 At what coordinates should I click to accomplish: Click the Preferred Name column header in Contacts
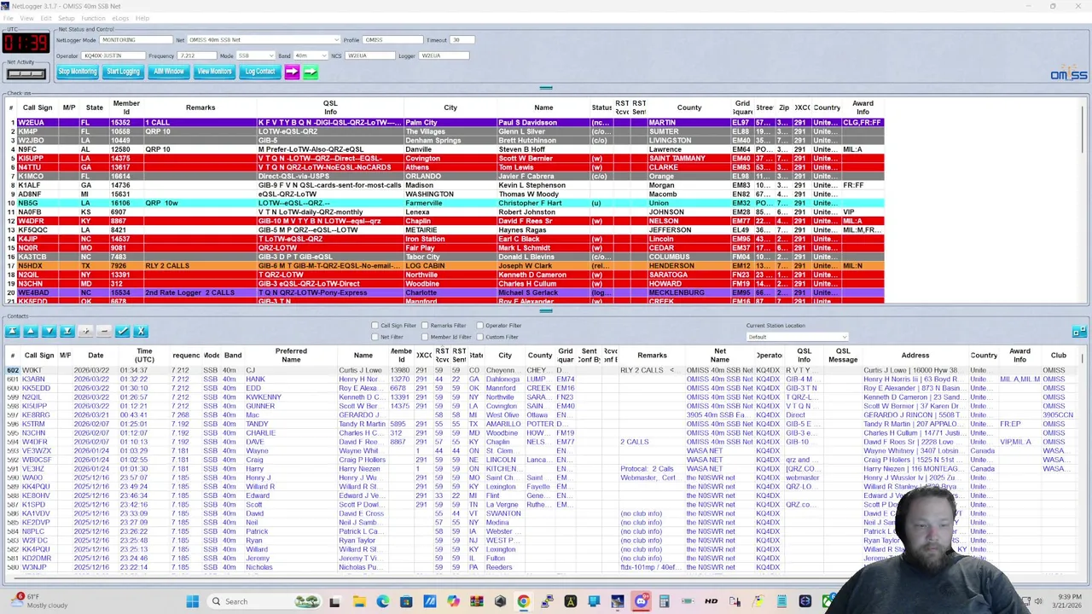tap(291, 355)
